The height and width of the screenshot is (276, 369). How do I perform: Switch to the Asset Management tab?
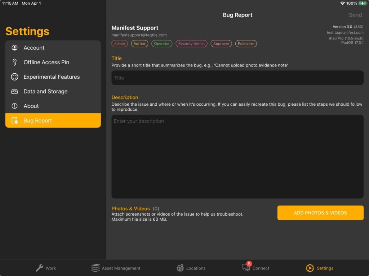coord(116,268)
